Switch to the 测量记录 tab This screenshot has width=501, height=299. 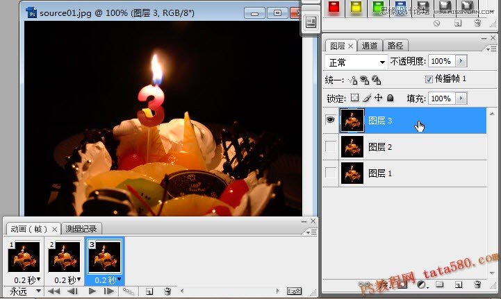click(81, 229)
